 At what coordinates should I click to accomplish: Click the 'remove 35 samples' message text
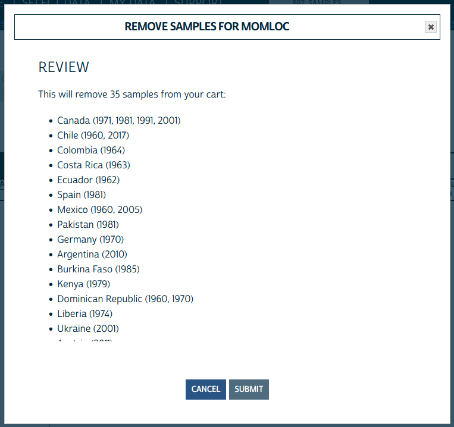point(132,95)
